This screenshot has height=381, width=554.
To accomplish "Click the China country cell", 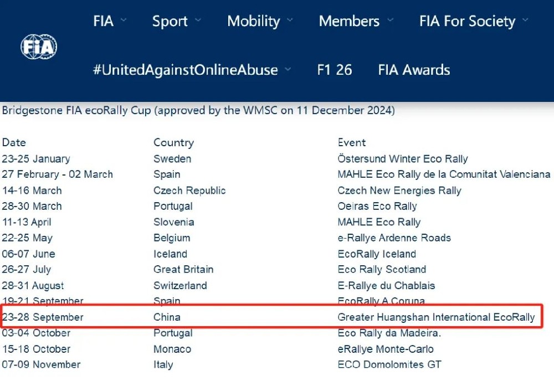I will pyautogui.click(x=167, y=317).
